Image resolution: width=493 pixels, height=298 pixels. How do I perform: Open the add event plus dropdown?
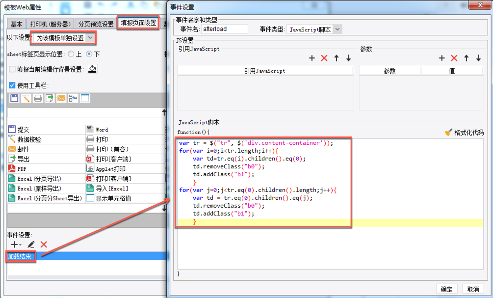16,244
